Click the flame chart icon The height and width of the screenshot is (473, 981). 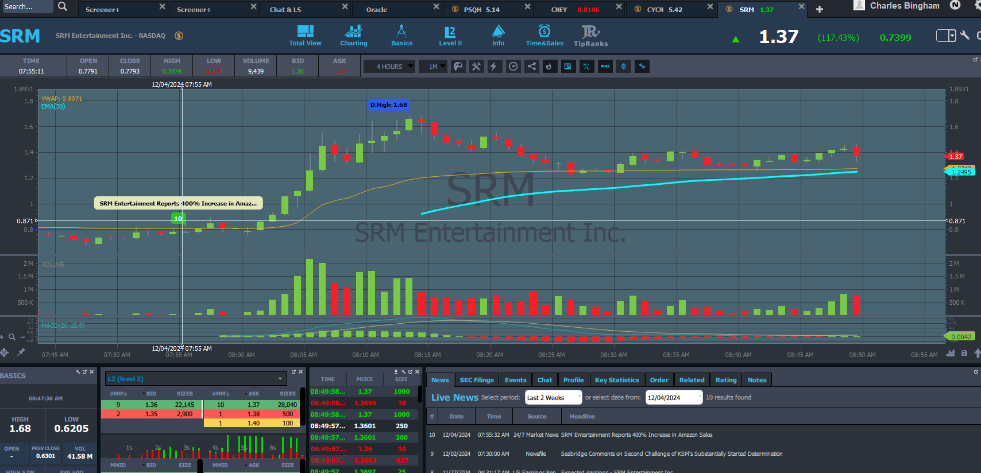(549, 67)
